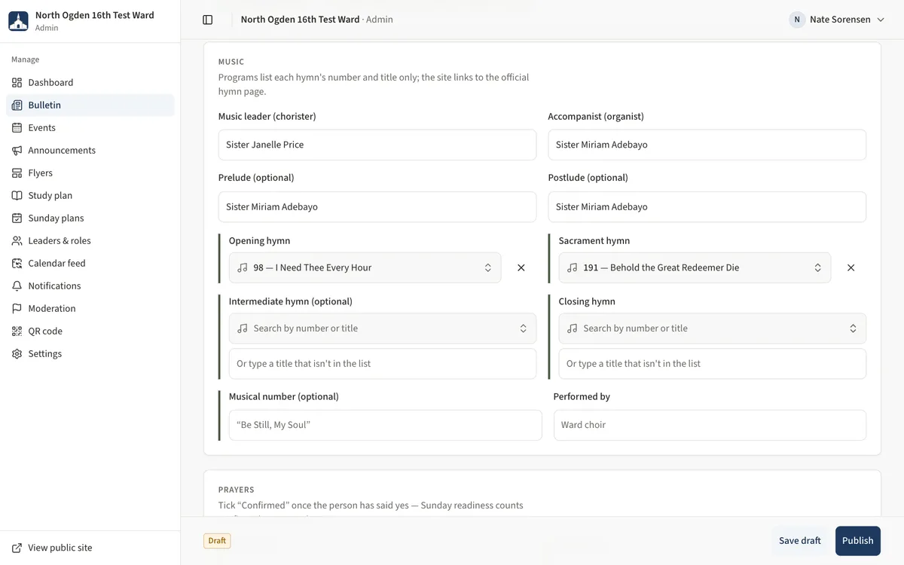This screenshot has height=565, width=904.
Task: Clear the Opening hymn selection
Action: (521, 267)
